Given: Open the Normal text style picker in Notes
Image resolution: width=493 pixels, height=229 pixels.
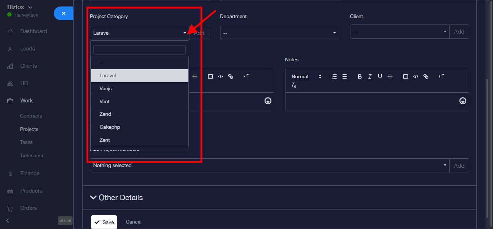Looking at the screenshot, I should (x=306, y=76).
